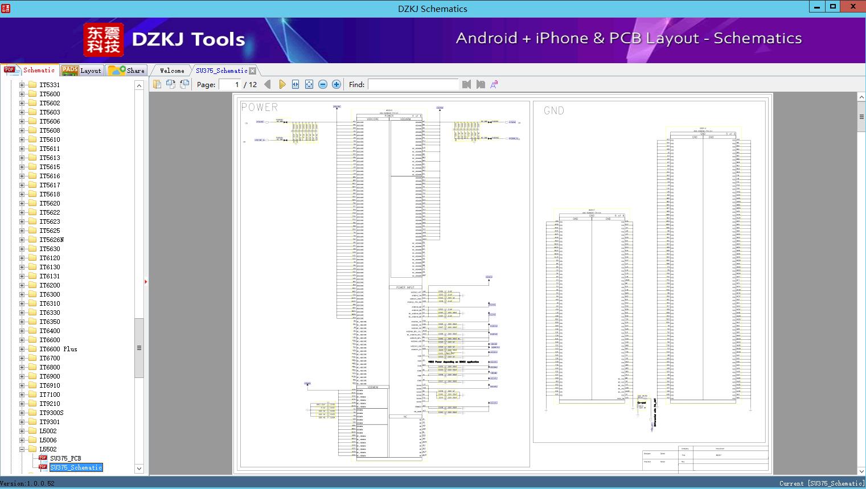
Task: Click the next page arrow
Action: click(282, 84)
